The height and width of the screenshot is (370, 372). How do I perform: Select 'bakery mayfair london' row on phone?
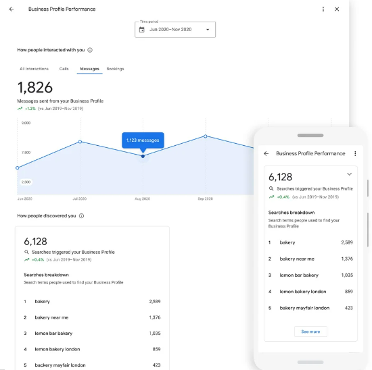tap(310, 308)
